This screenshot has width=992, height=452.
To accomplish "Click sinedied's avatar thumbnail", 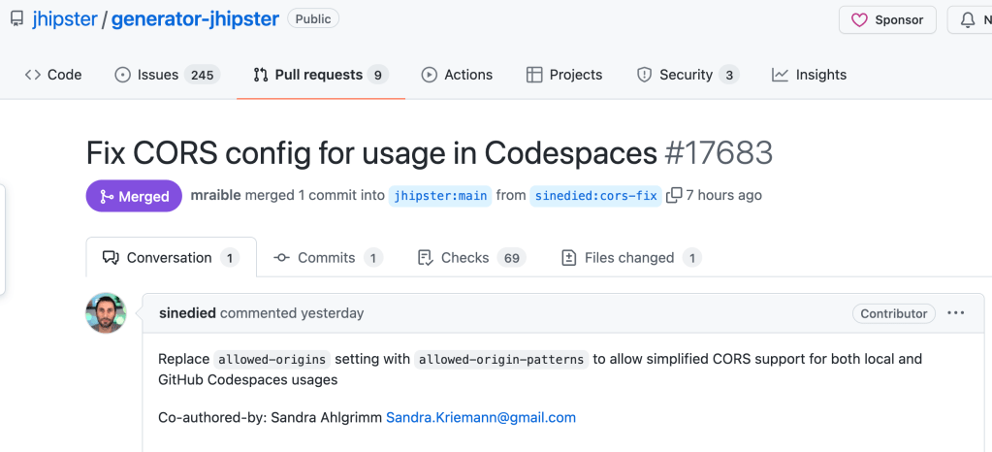I will pos(107,313).
